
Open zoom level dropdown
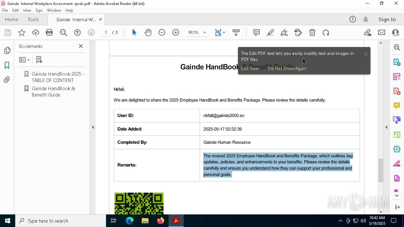point(205,32)
